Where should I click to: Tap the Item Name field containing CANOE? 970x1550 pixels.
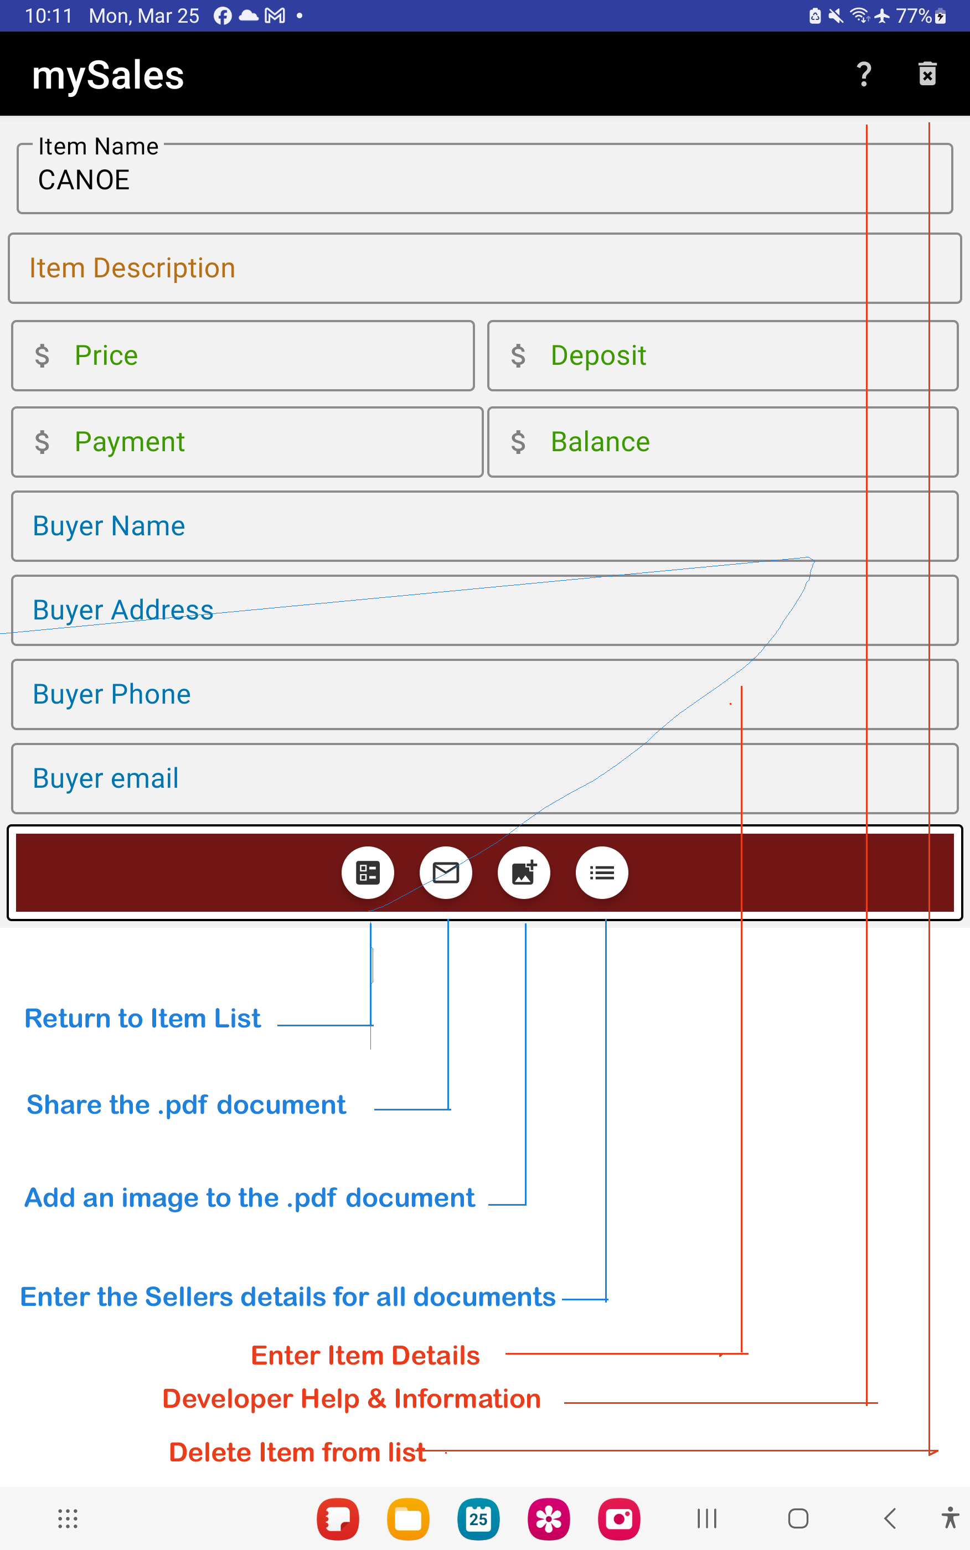pyautogui.click(x=484, y=179)
